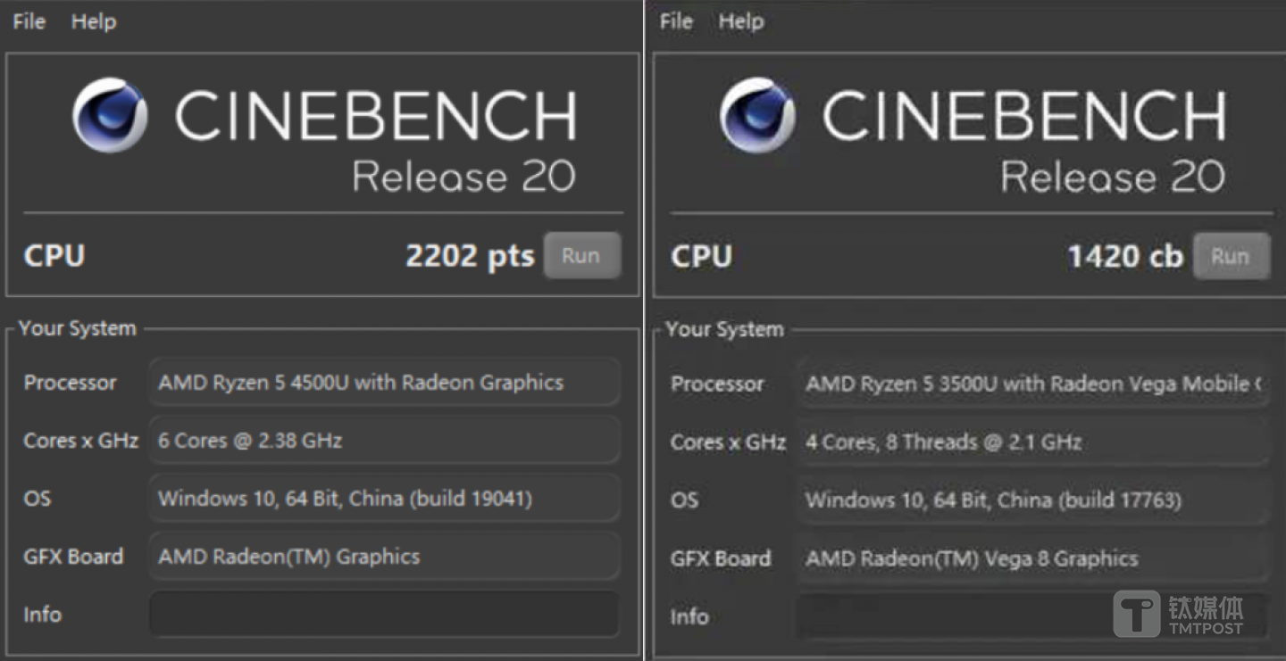Select the Ryzen 5 4500U Processor field
The height and width of the screenshot is (661, 1286).
tap(384, 382)
